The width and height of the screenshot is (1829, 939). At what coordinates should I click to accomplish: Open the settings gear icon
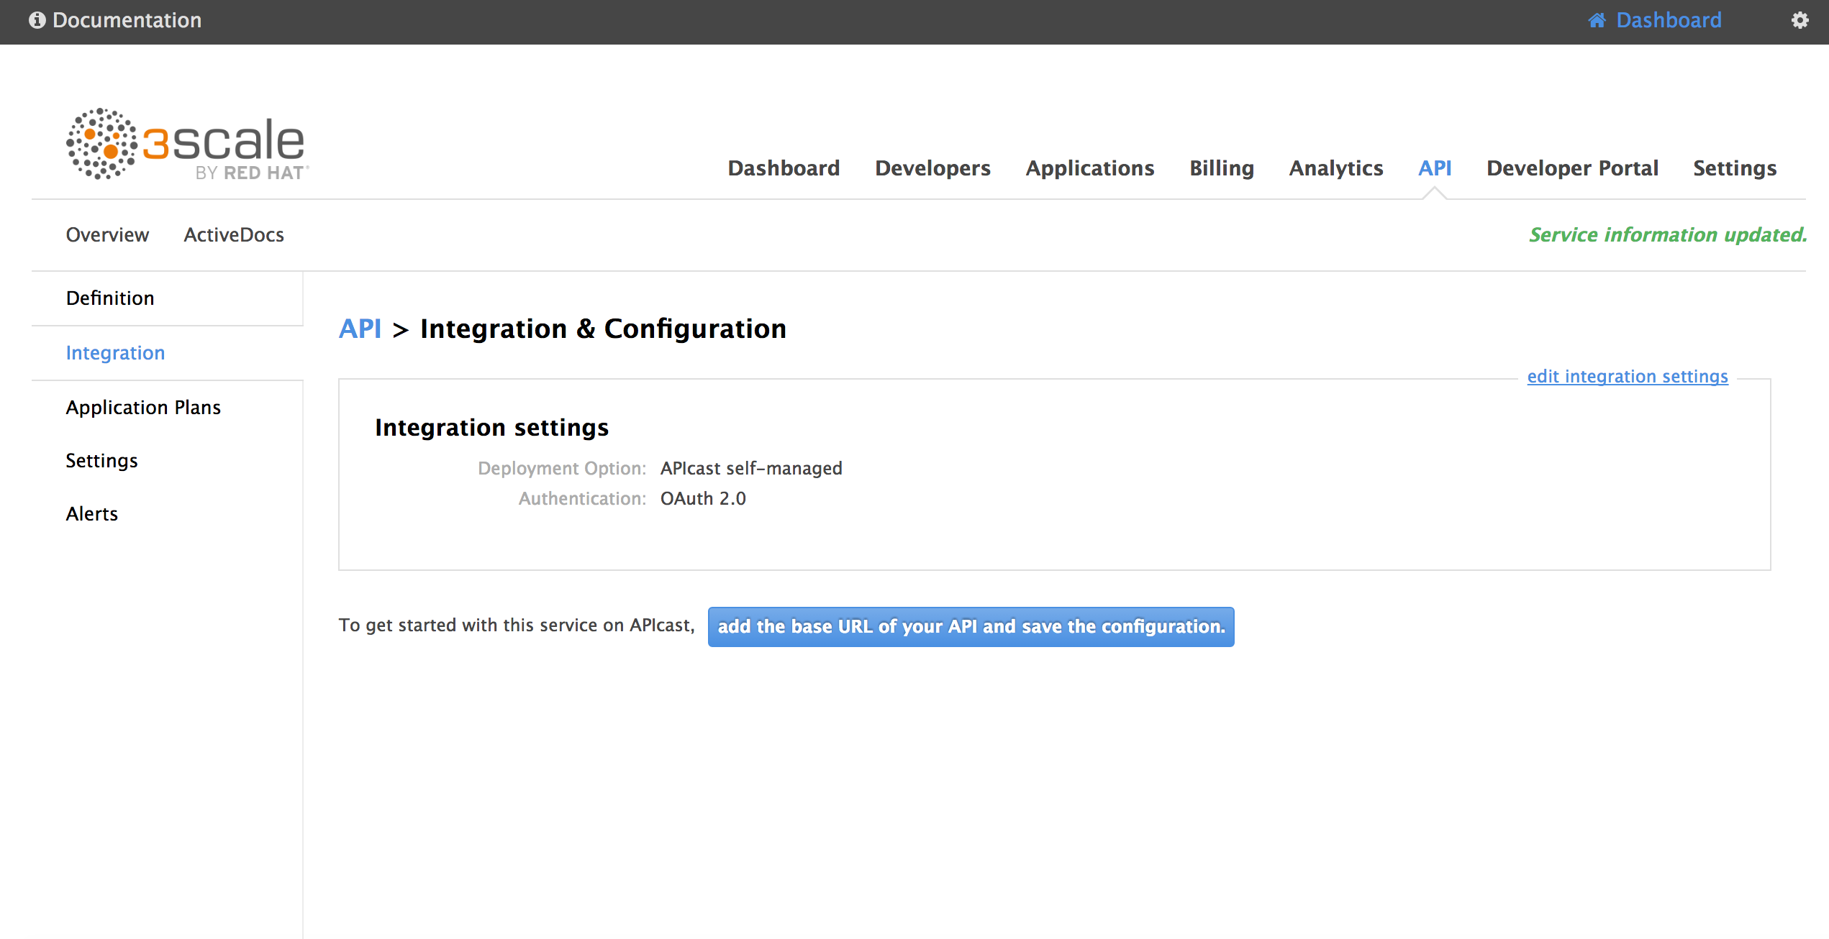point(1799,20)
